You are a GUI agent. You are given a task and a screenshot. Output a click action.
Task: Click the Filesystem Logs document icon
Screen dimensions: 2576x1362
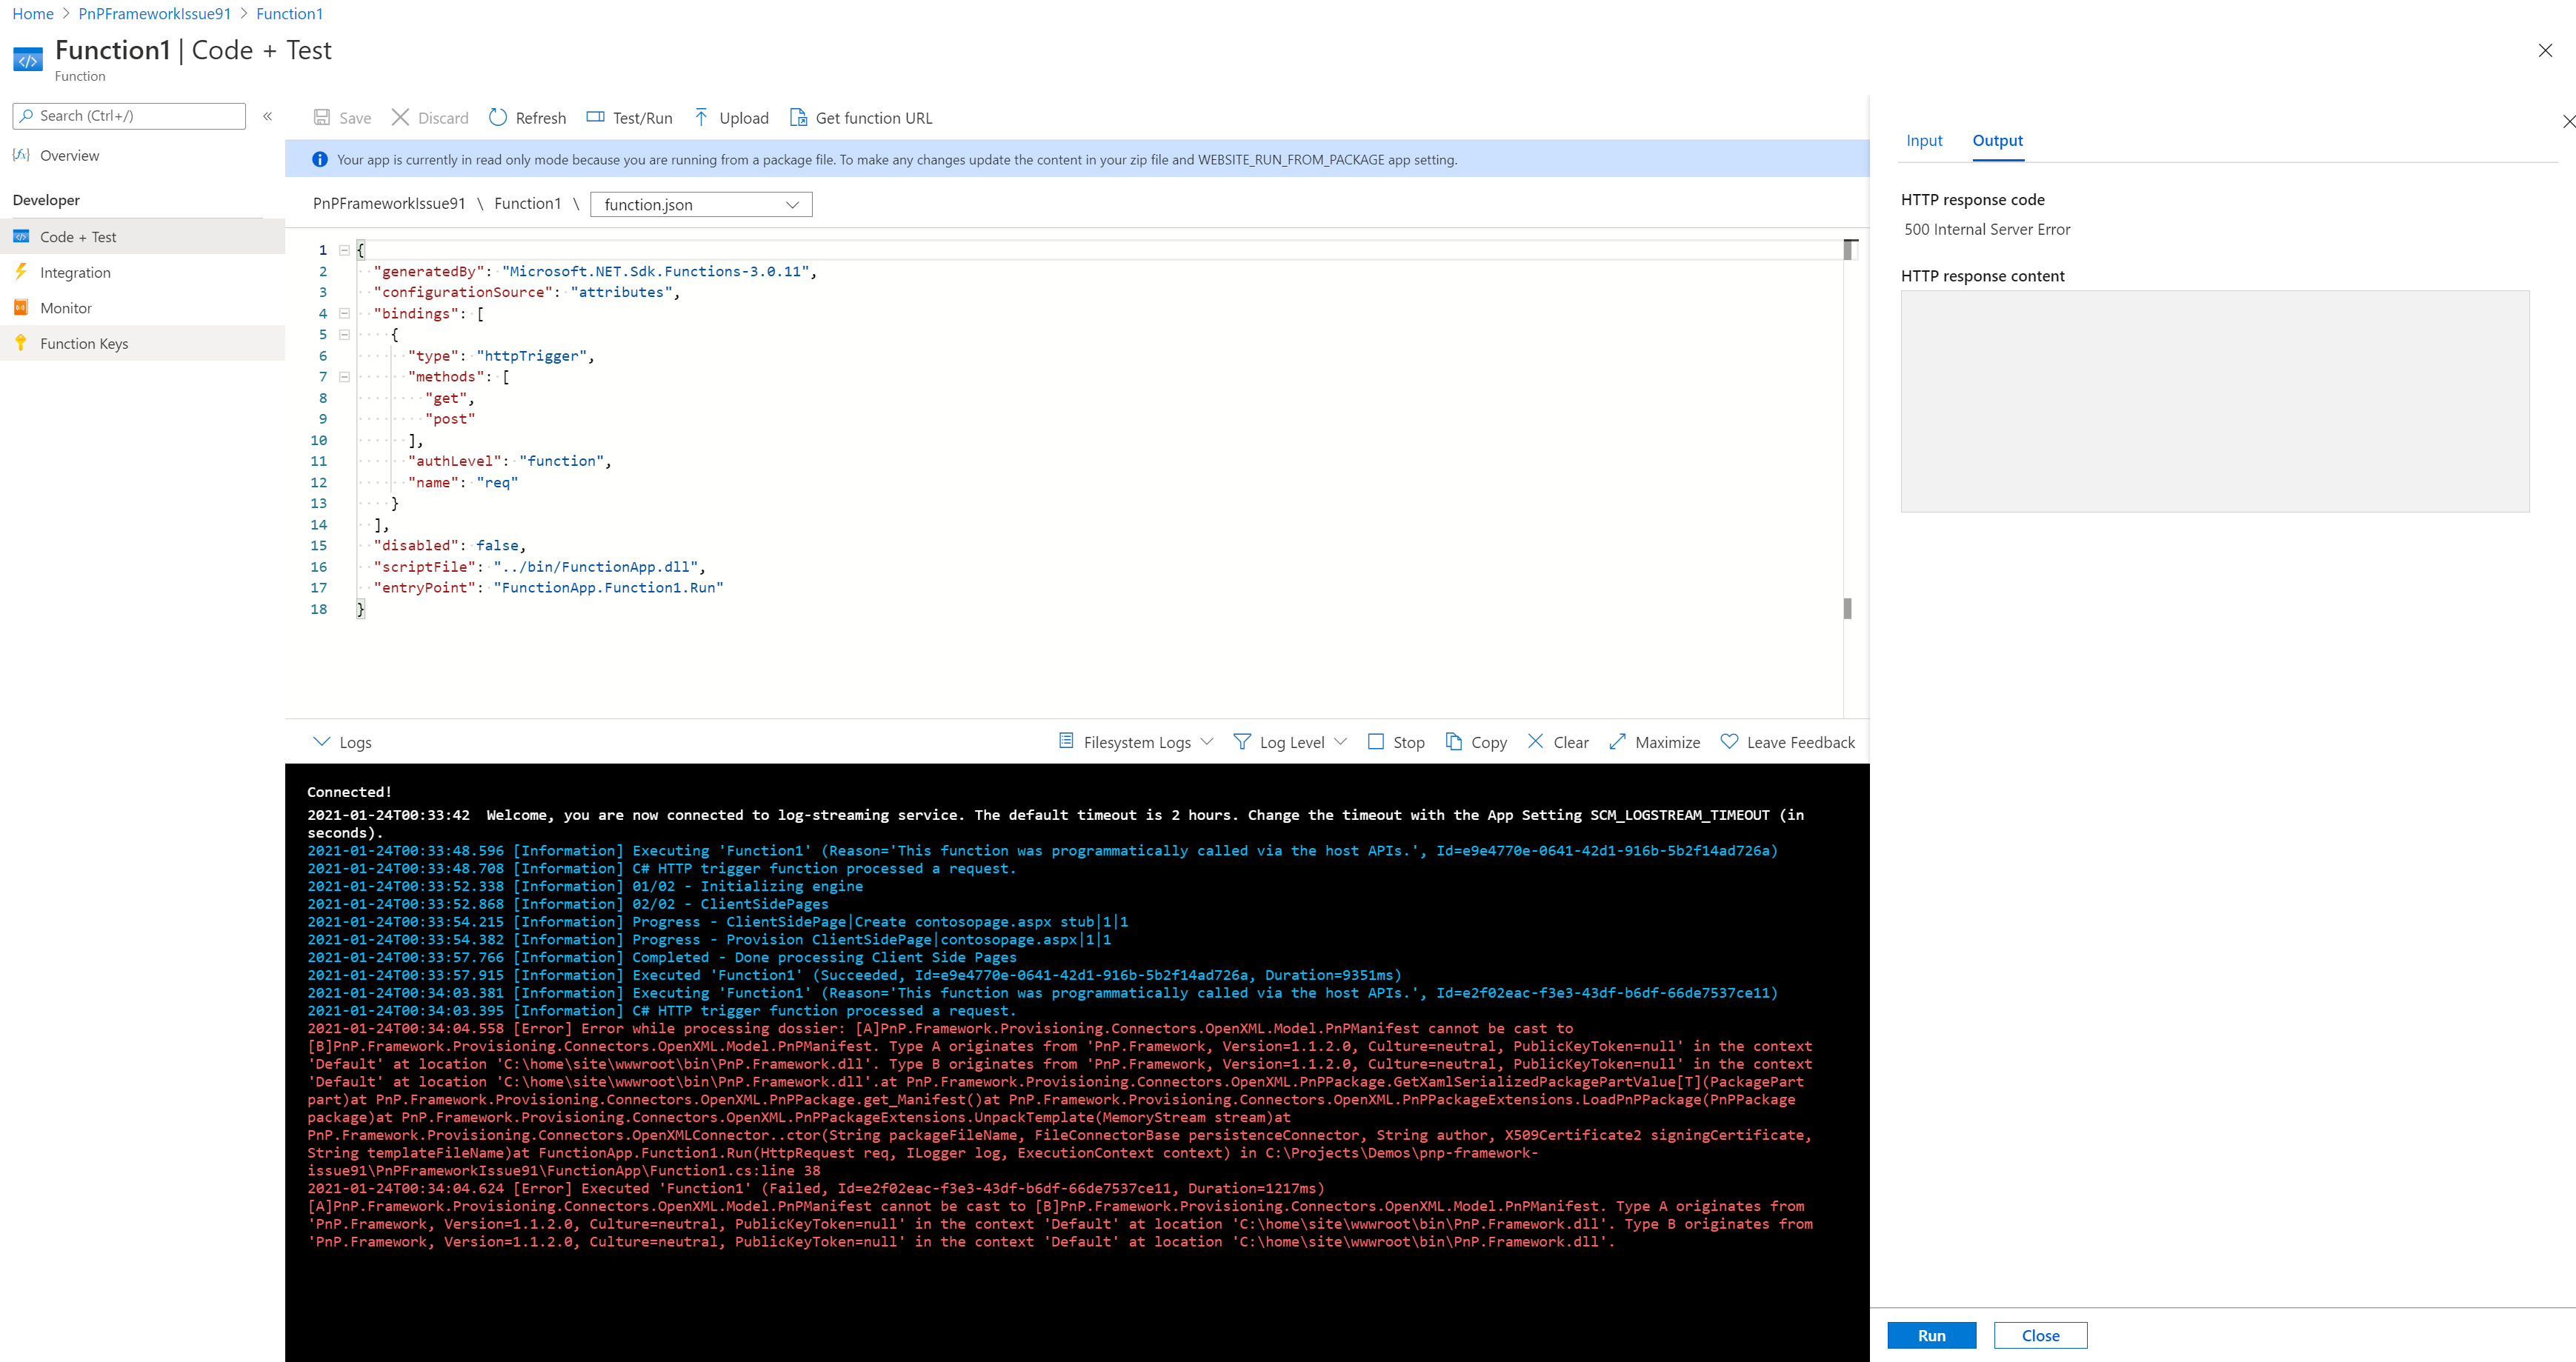coord(1066,742)
